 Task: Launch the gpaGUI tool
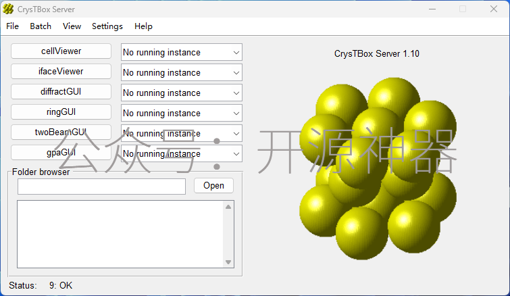61,152
